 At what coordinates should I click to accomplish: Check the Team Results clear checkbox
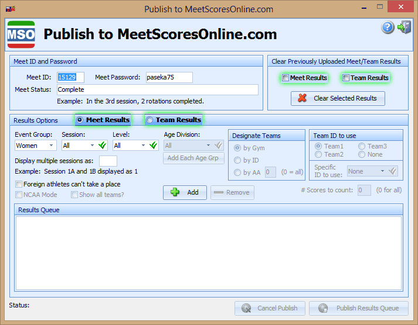[x=346, y=78]
